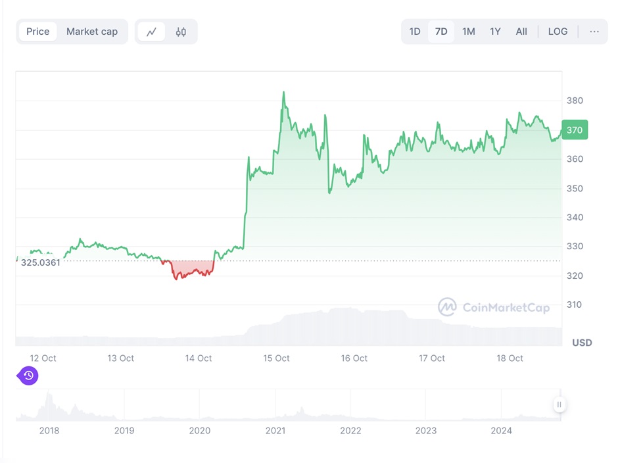
Task: Click the purple history clock icon
Action: [x=28, y=376]
